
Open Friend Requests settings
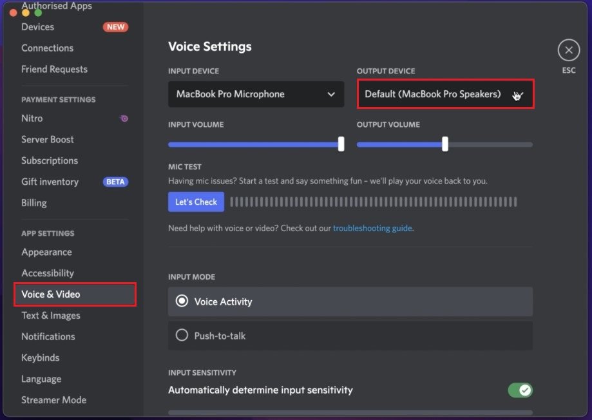[x=54, y=69]
